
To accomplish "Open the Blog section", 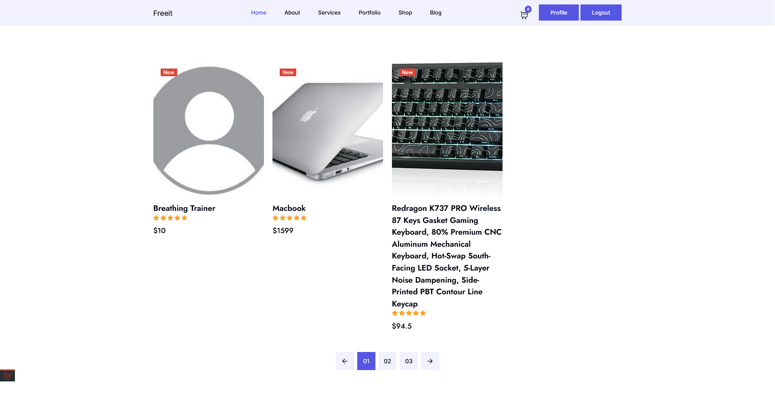I will click(436, 12).
